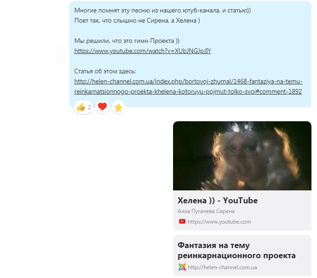Click the red YouTube logo icon
This screenshot has width=317, height=278.
(x=182, y=221)
